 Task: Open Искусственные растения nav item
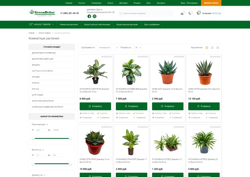(127, 24)
